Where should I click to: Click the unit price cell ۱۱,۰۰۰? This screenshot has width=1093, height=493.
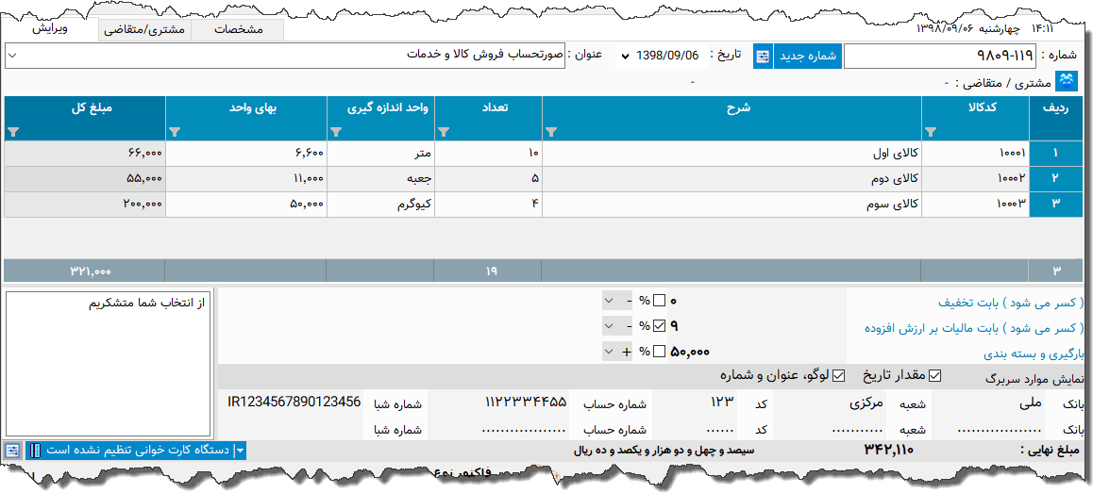click(x=246, y=179)
